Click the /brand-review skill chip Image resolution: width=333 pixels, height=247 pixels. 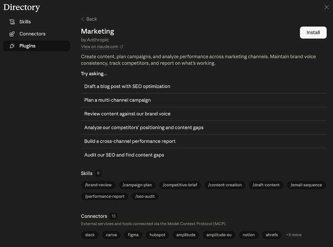98,185
